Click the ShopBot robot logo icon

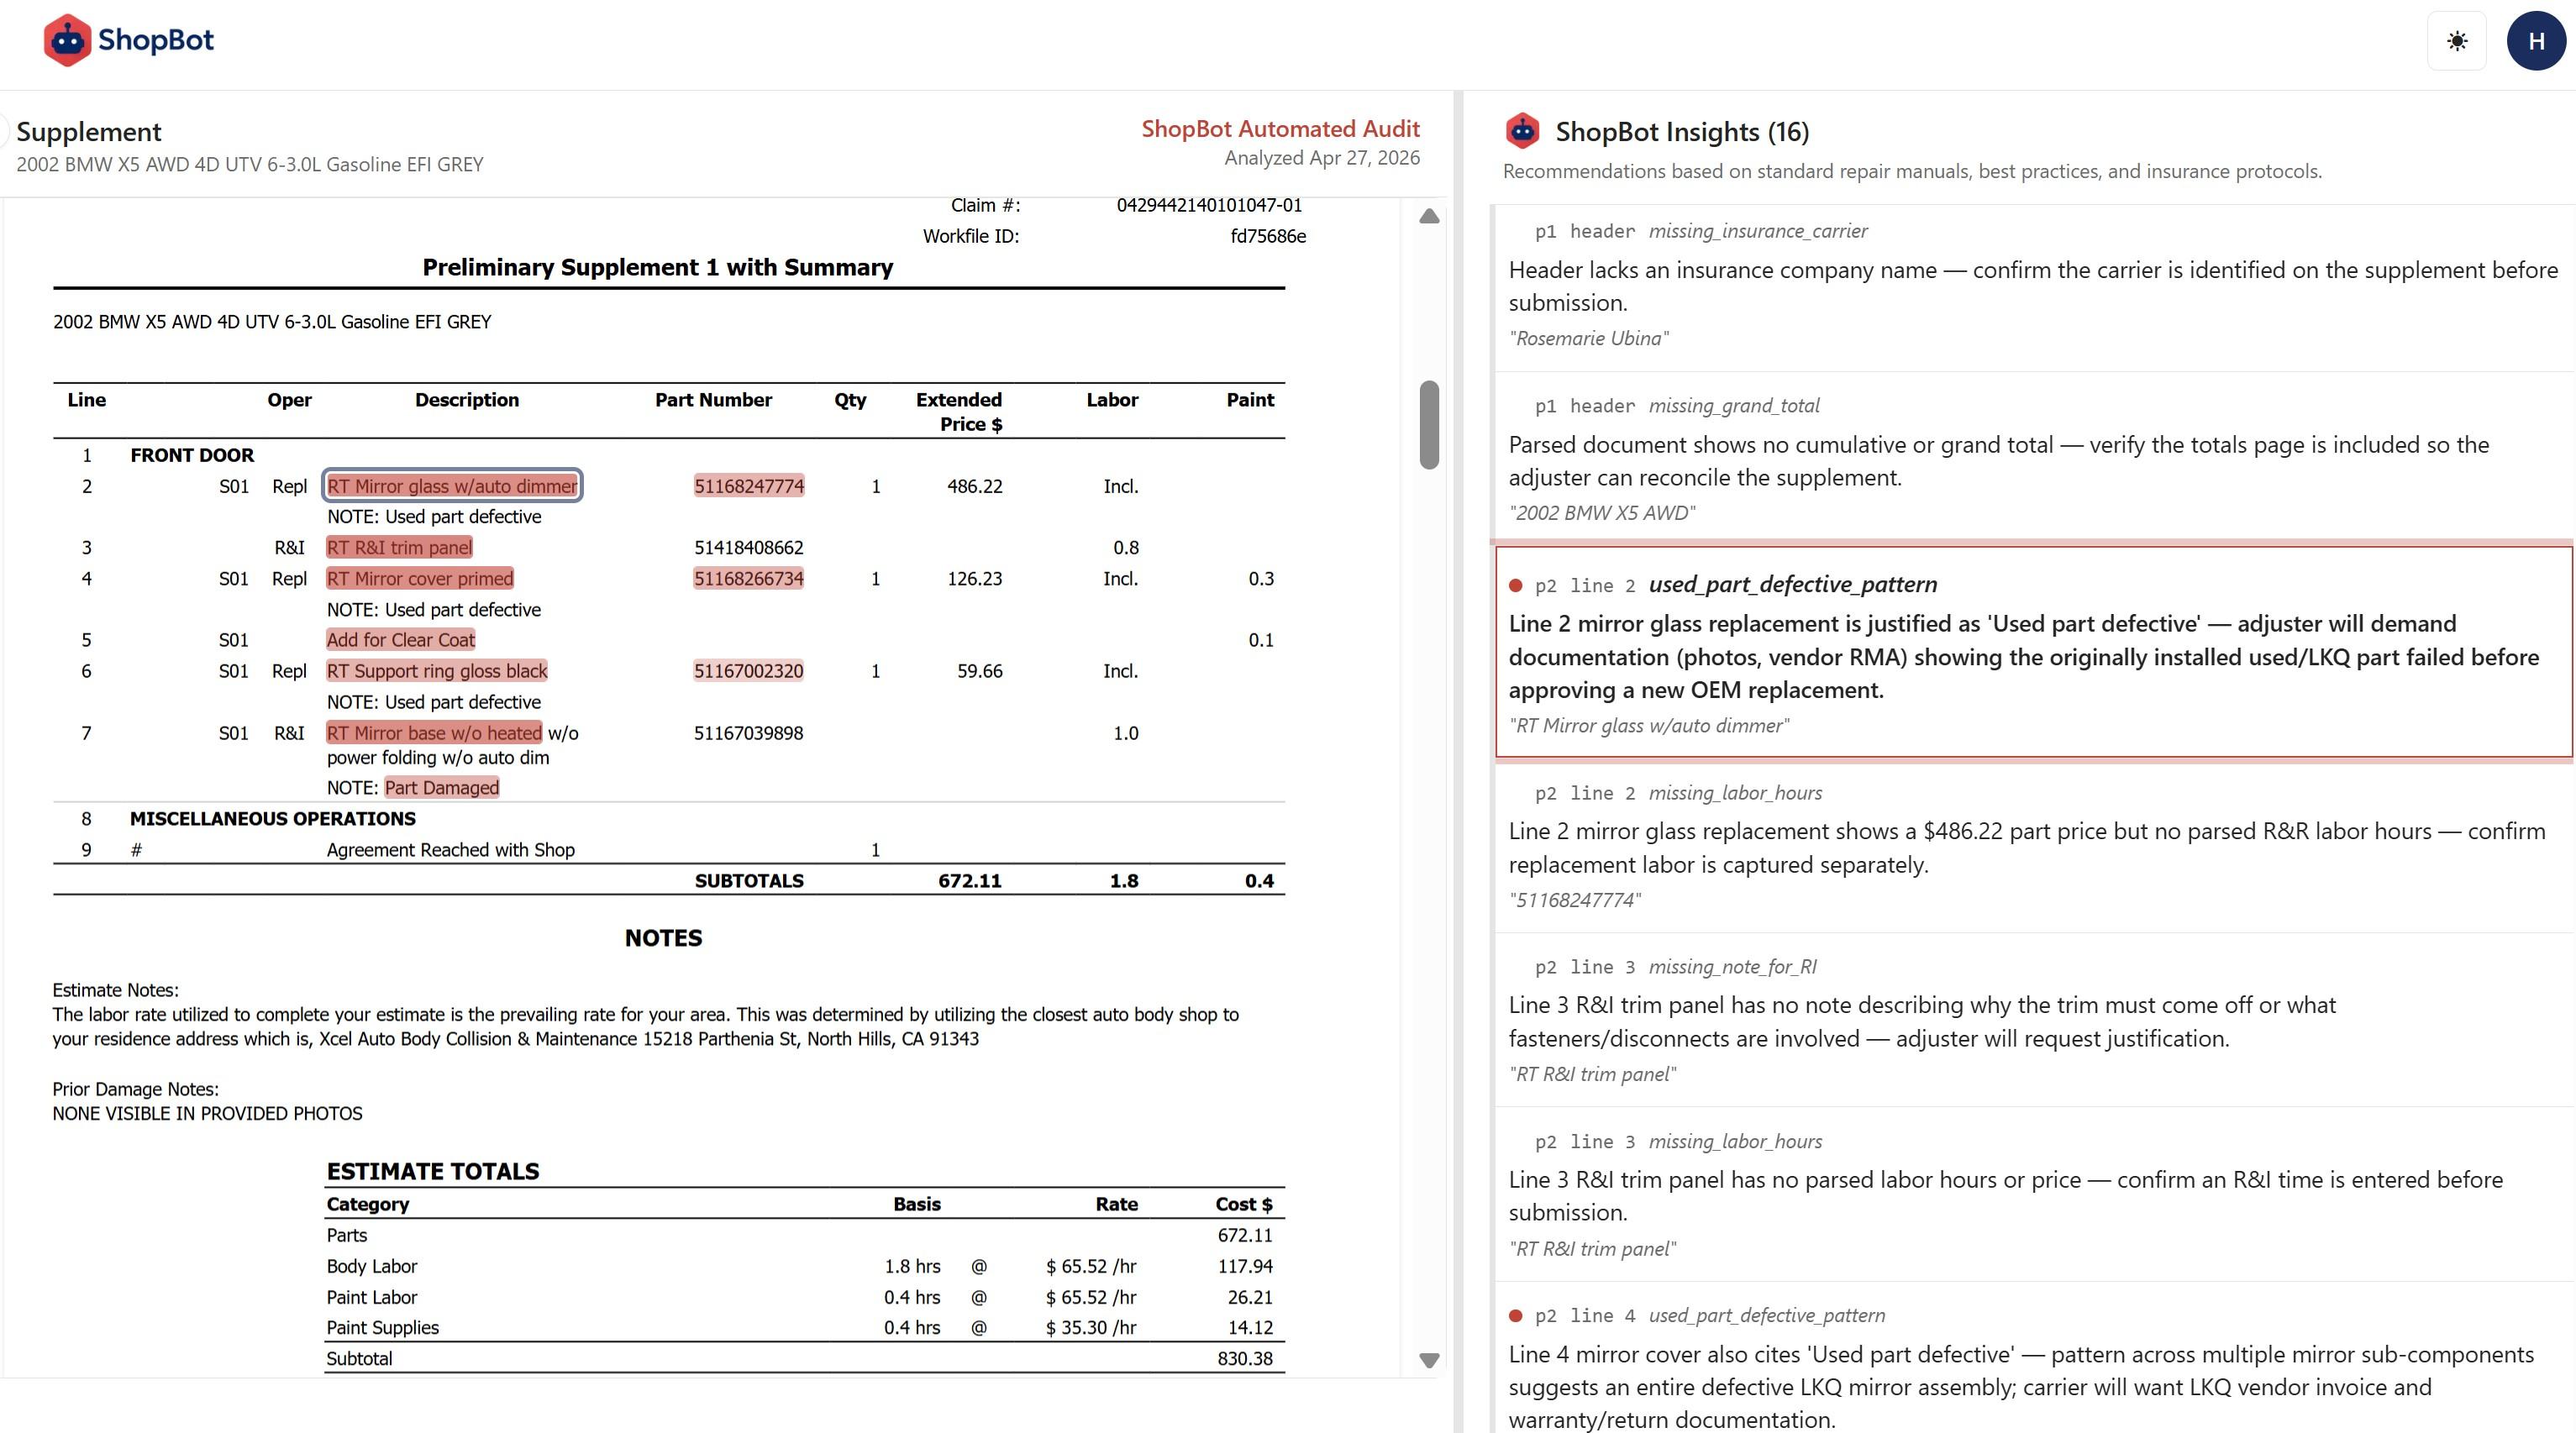coord(67,40)
